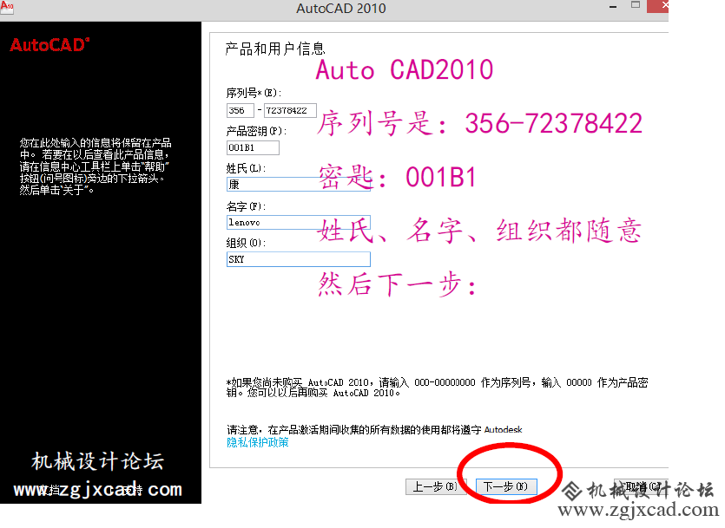Click the 产品和用户信息 heading text
725x528 pixels.
275,49
